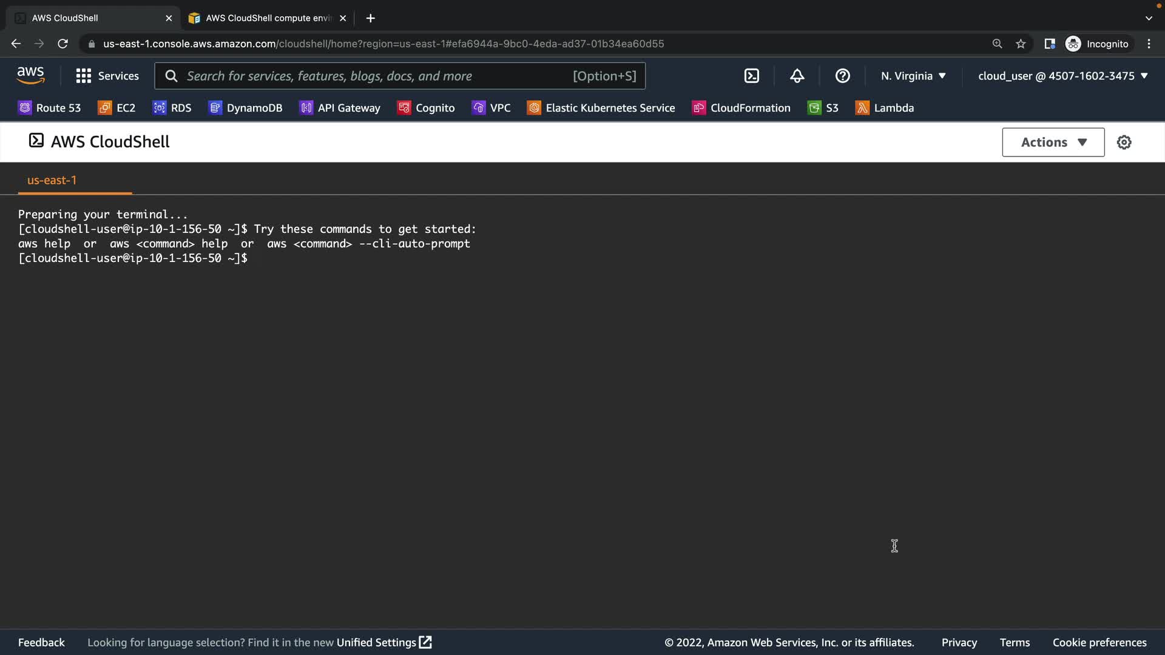
Task: Select the us-east-1 terminal tab
Action: pos(52,180)
